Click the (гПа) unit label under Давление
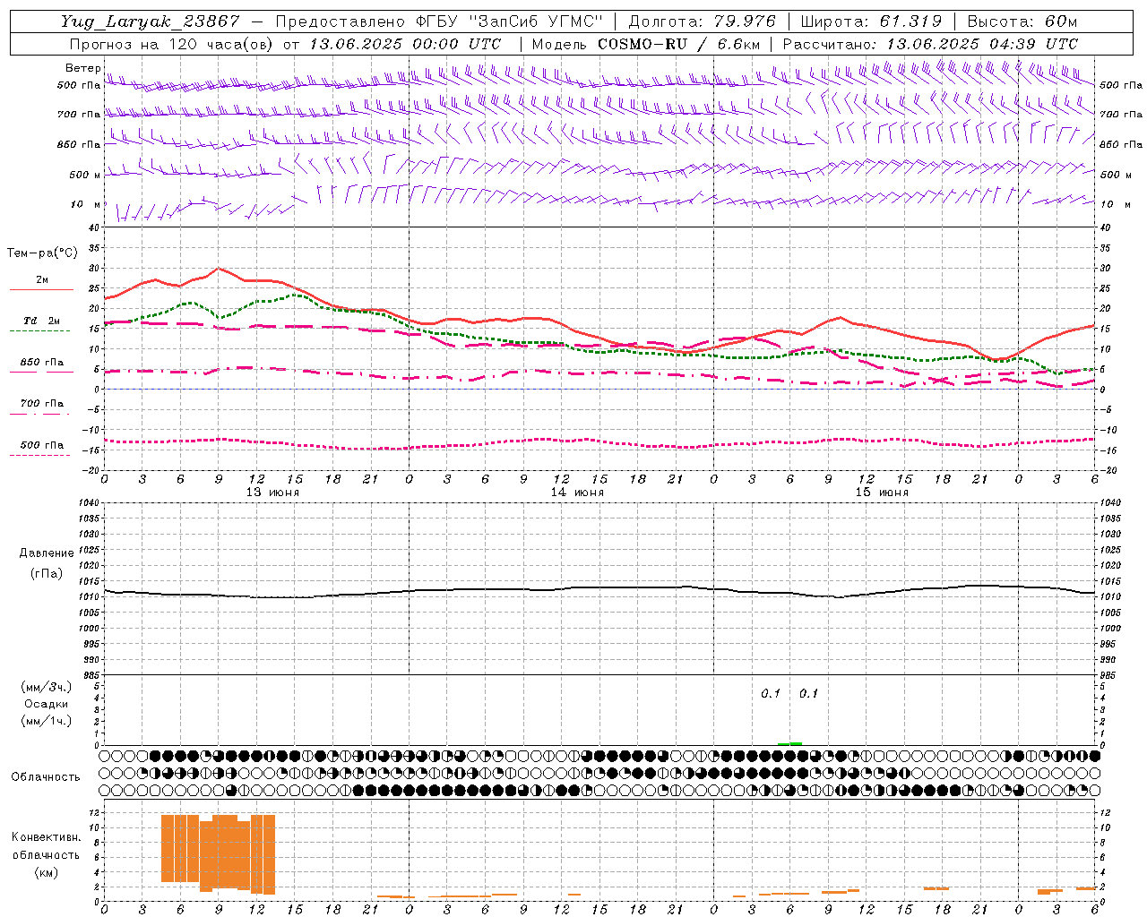This screenshot has width=1147, height=917. (47, 573)
